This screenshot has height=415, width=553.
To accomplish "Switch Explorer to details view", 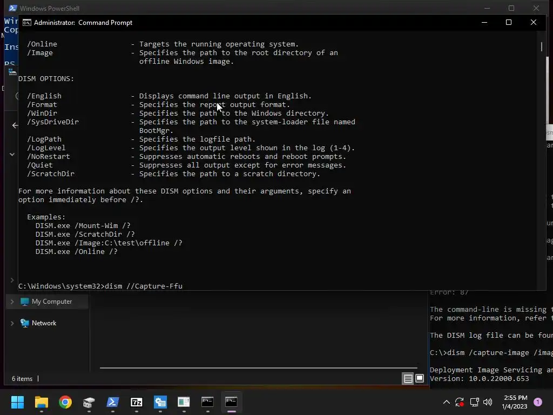I will (x=408, y=379).
